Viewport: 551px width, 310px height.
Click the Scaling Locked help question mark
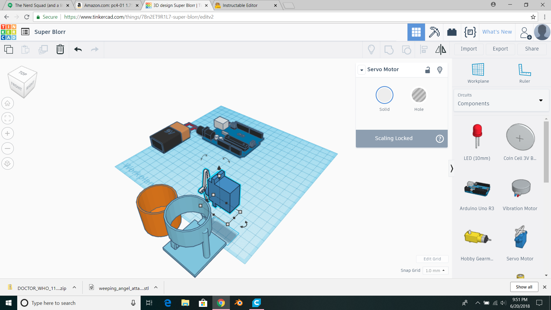[x=440, y=139]
